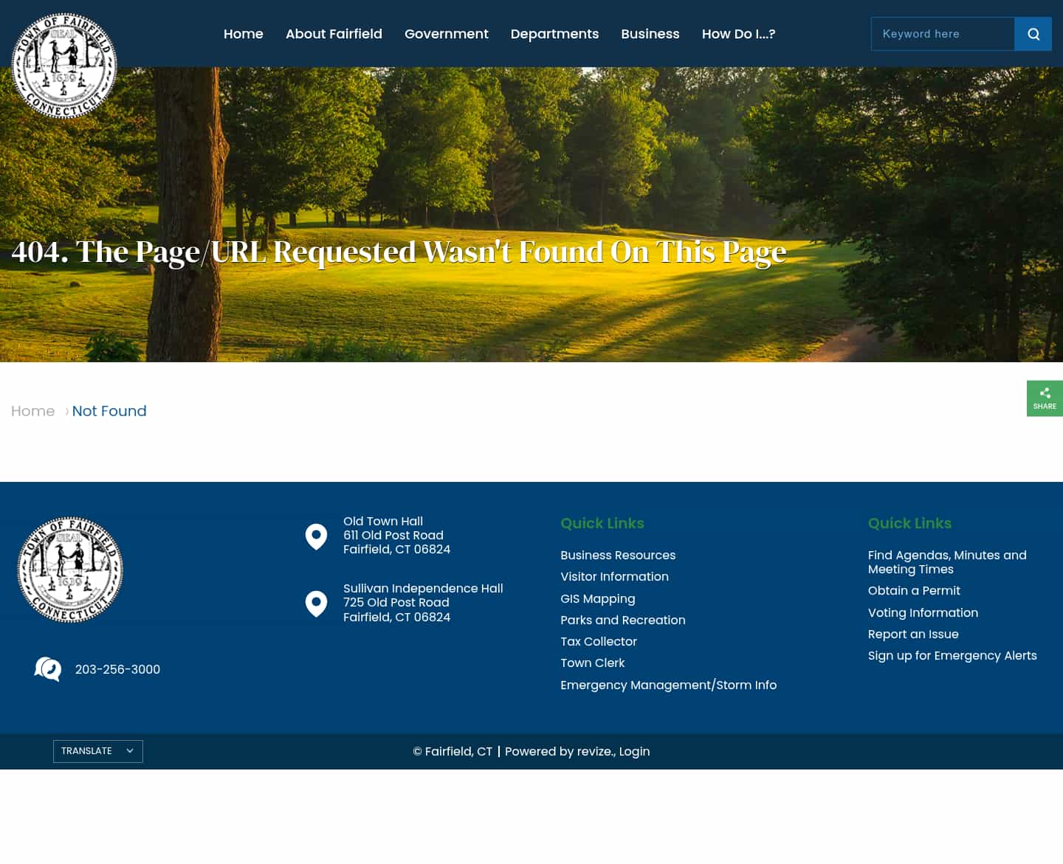The height and width of the screenshot is (864, 1063).
Task: Click the Home breadcrumb link
Action: [32, 411]
